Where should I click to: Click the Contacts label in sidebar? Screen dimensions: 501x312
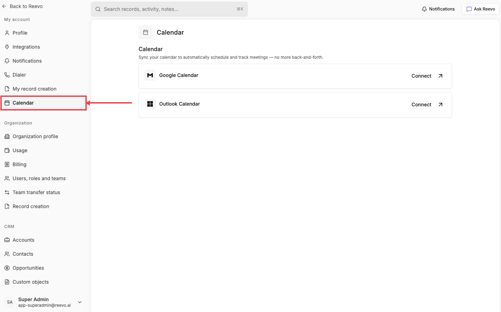point(23,254)
